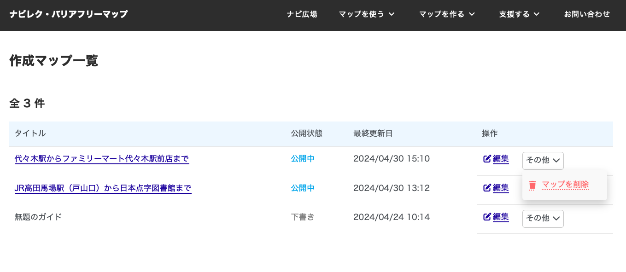Click the ナビレク・バリアフリーマップ site title
Screen dimensions: 626x272
click(x=69, y=14)
